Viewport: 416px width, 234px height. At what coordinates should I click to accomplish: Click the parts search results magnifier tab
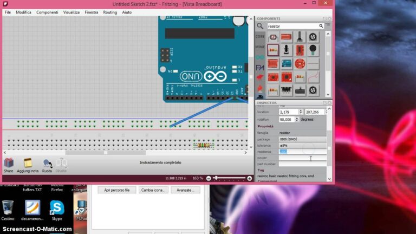(x=260, y=26)
